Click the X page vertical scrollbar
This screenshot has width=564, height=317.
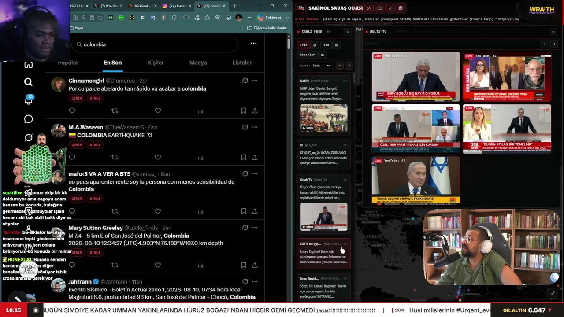pyautogui.click(x=289, y=44)
